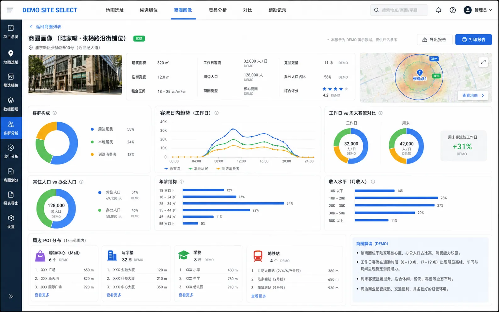This screenshot has width=499, height=312.
Task: Open the notifications bell
Action: (x=439, y=10)
